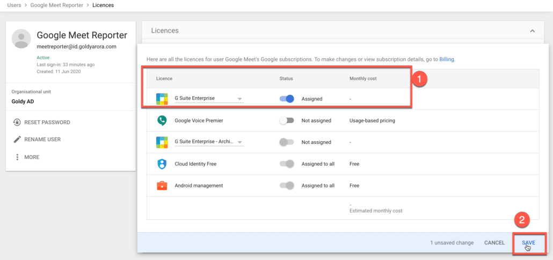Collapse the Licences panel chevron
This screenshot has width=553, height=260.
tap(532, 31)
